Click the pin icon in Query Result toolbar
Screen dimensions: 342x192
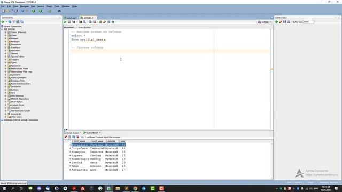[x=65, y=137]
